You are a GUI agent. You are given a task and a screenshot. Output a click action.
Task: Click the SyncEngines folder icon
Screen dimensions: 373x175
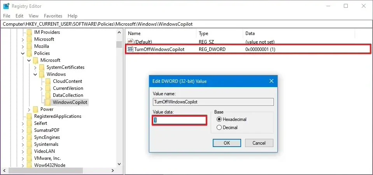point(29,137)
